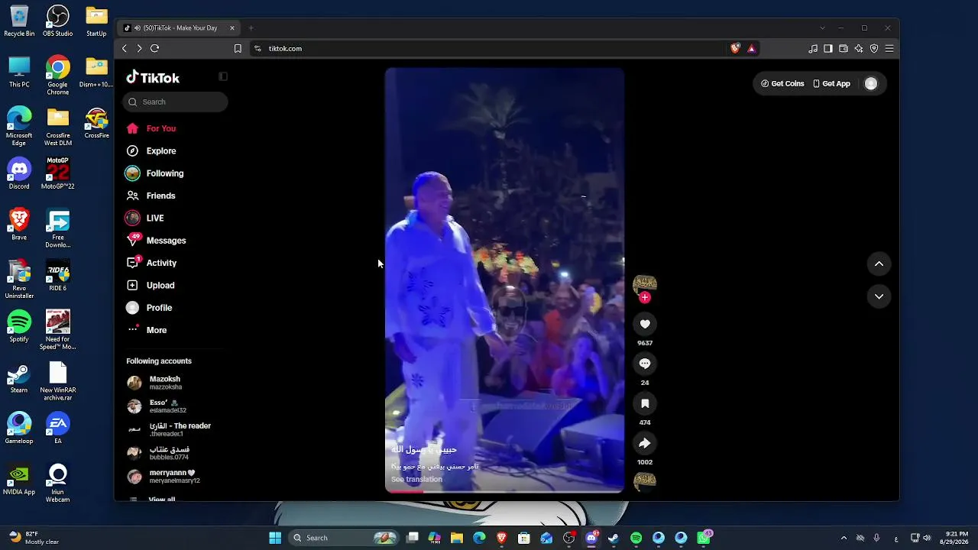978x550 pixels.
Task: Open the browser hamburger menu
Action: point(889,48)
